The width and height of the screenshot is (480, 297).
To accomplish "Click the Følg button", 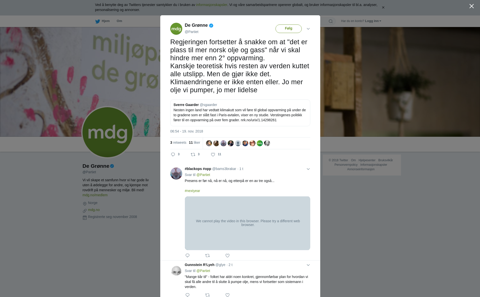I will tap(288, 28).
